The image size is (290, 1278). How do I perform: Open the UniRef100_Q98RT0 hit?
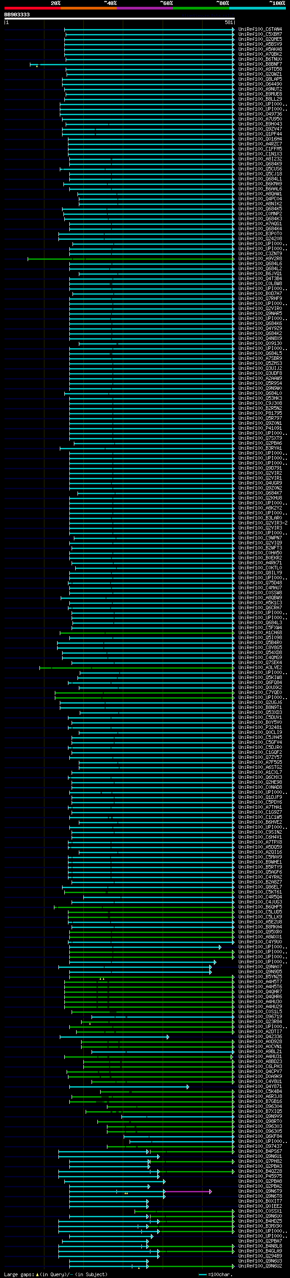(260, 1121)
